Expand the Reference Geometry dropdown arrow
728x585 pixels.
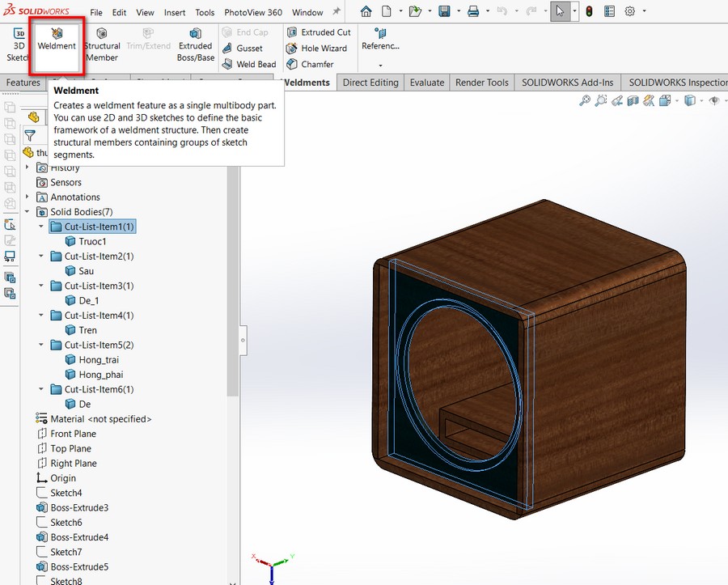click(380, 66)
